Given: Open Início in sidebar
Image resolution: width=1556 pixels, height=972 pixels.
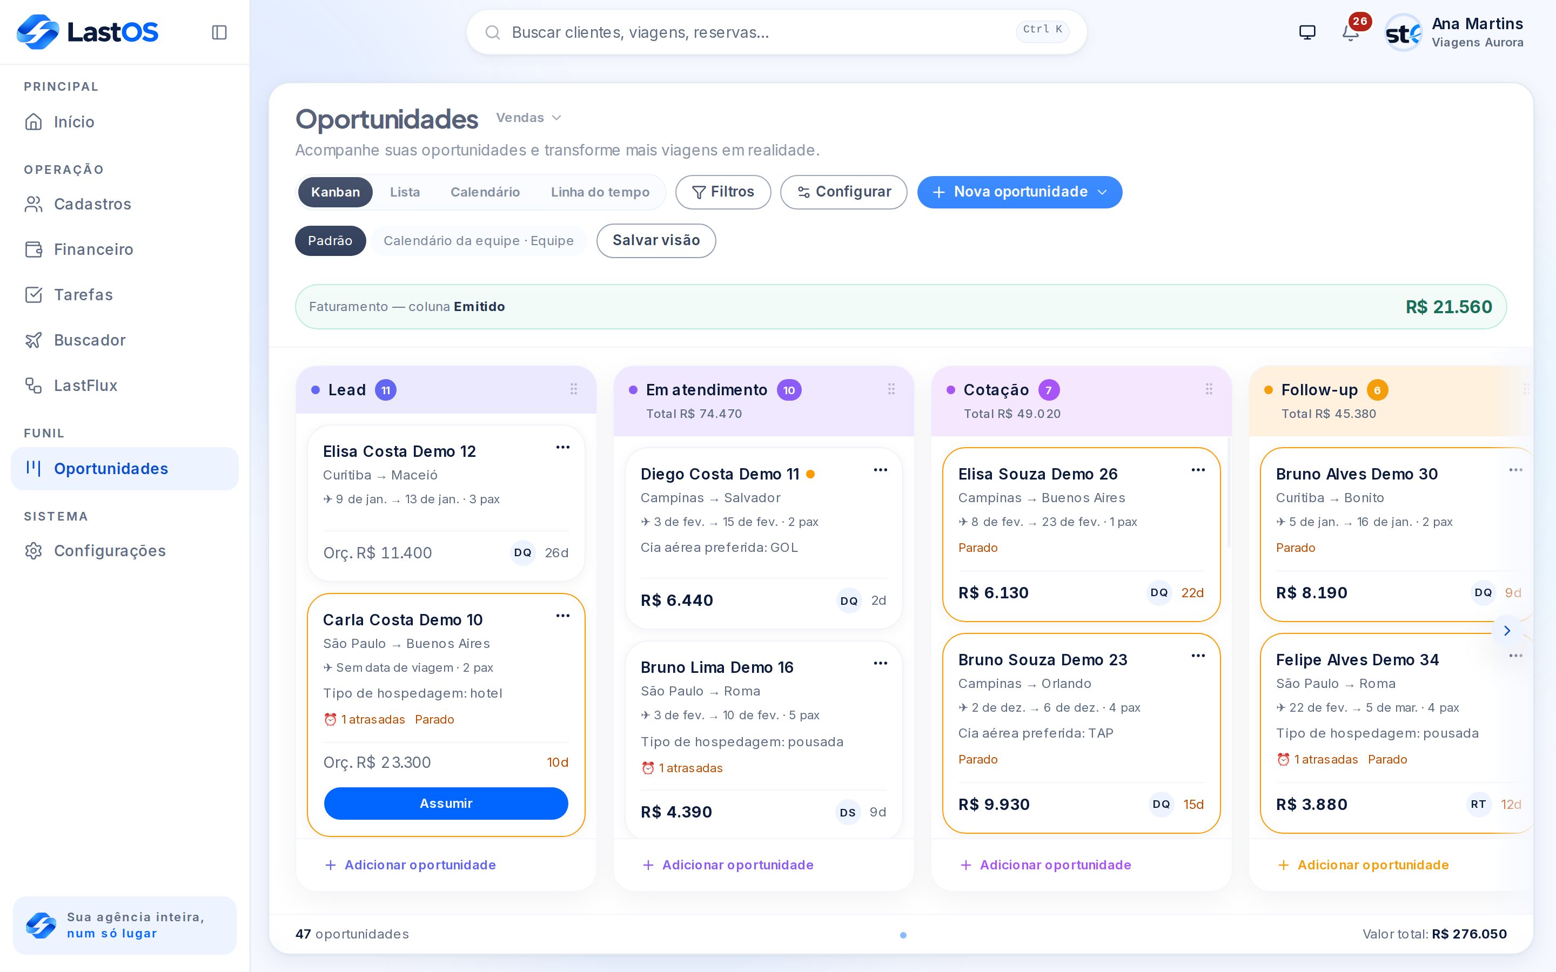Looking at the screenshot, I should (x=125, y=122).
